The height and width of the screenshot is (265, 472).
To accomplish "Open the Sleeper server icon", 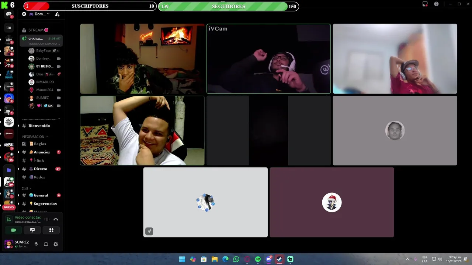I will pyautogui.click(x=9, y=122).
